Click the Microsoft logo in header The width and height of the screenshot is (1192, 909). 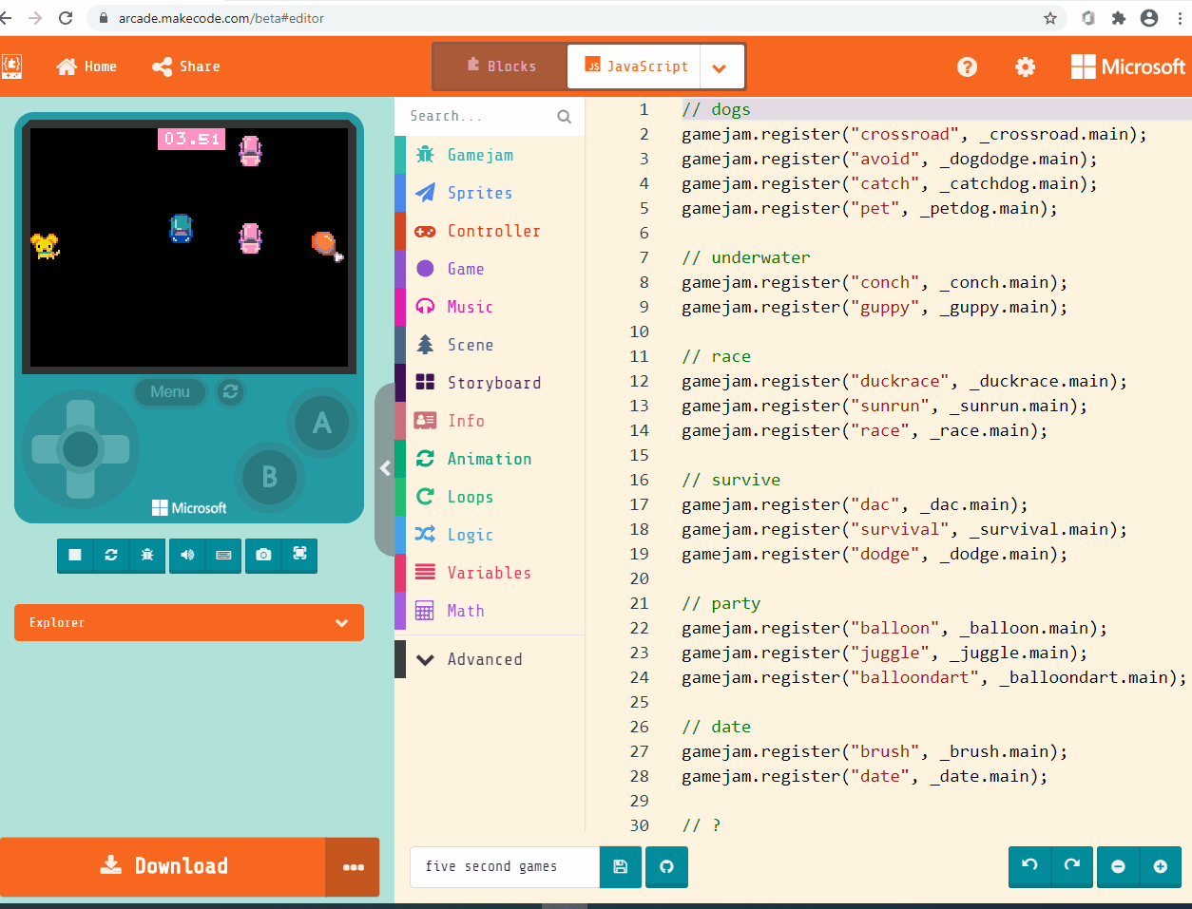tap(1128, 66)
